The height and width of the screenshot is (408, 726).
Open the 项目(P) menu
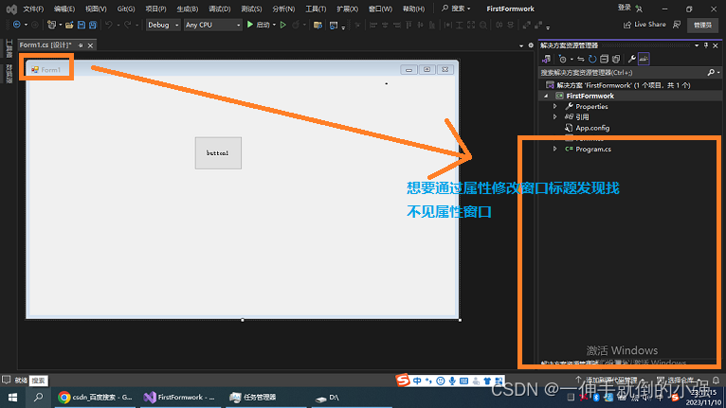[x=155, y=9]
